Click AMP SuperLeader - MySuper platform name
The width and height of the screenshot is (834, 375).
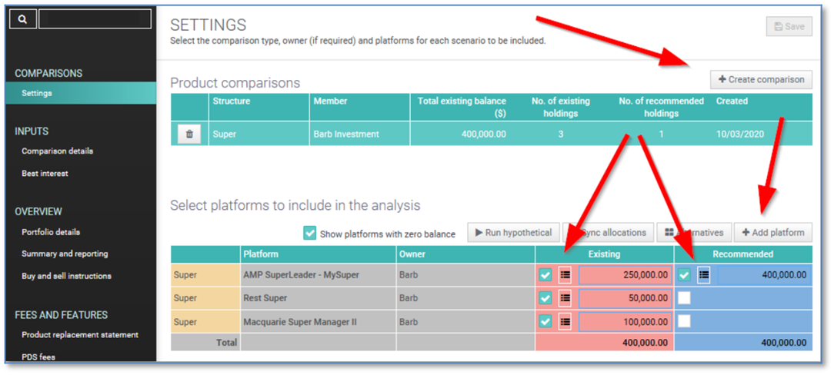click(x=301, y=275)
